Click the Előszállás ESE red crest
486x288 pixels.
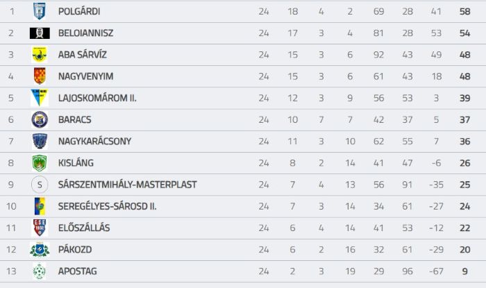click(x=40, y=228)
